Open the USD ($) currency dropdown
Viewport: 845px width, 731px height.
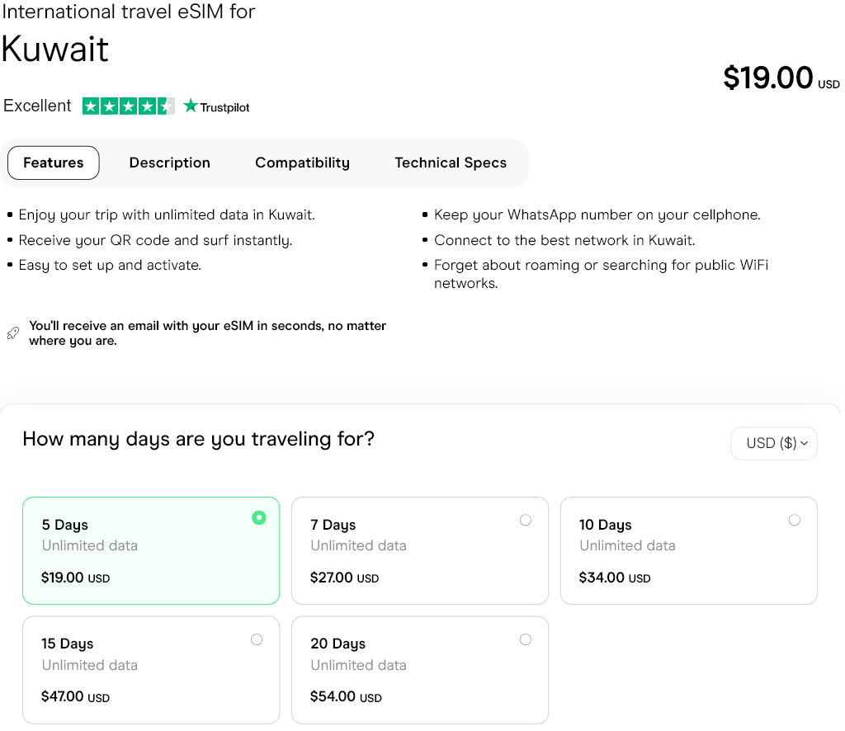773,443
